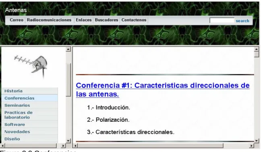Open the Contactenos page
Viewport: 261px width, 152px height.
[x=134, y=20]
